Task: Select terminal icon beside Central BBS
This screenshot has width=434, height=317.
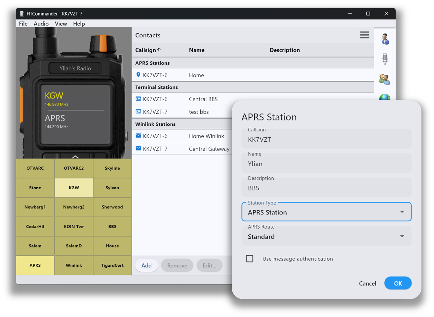Action: click(138, 99)
